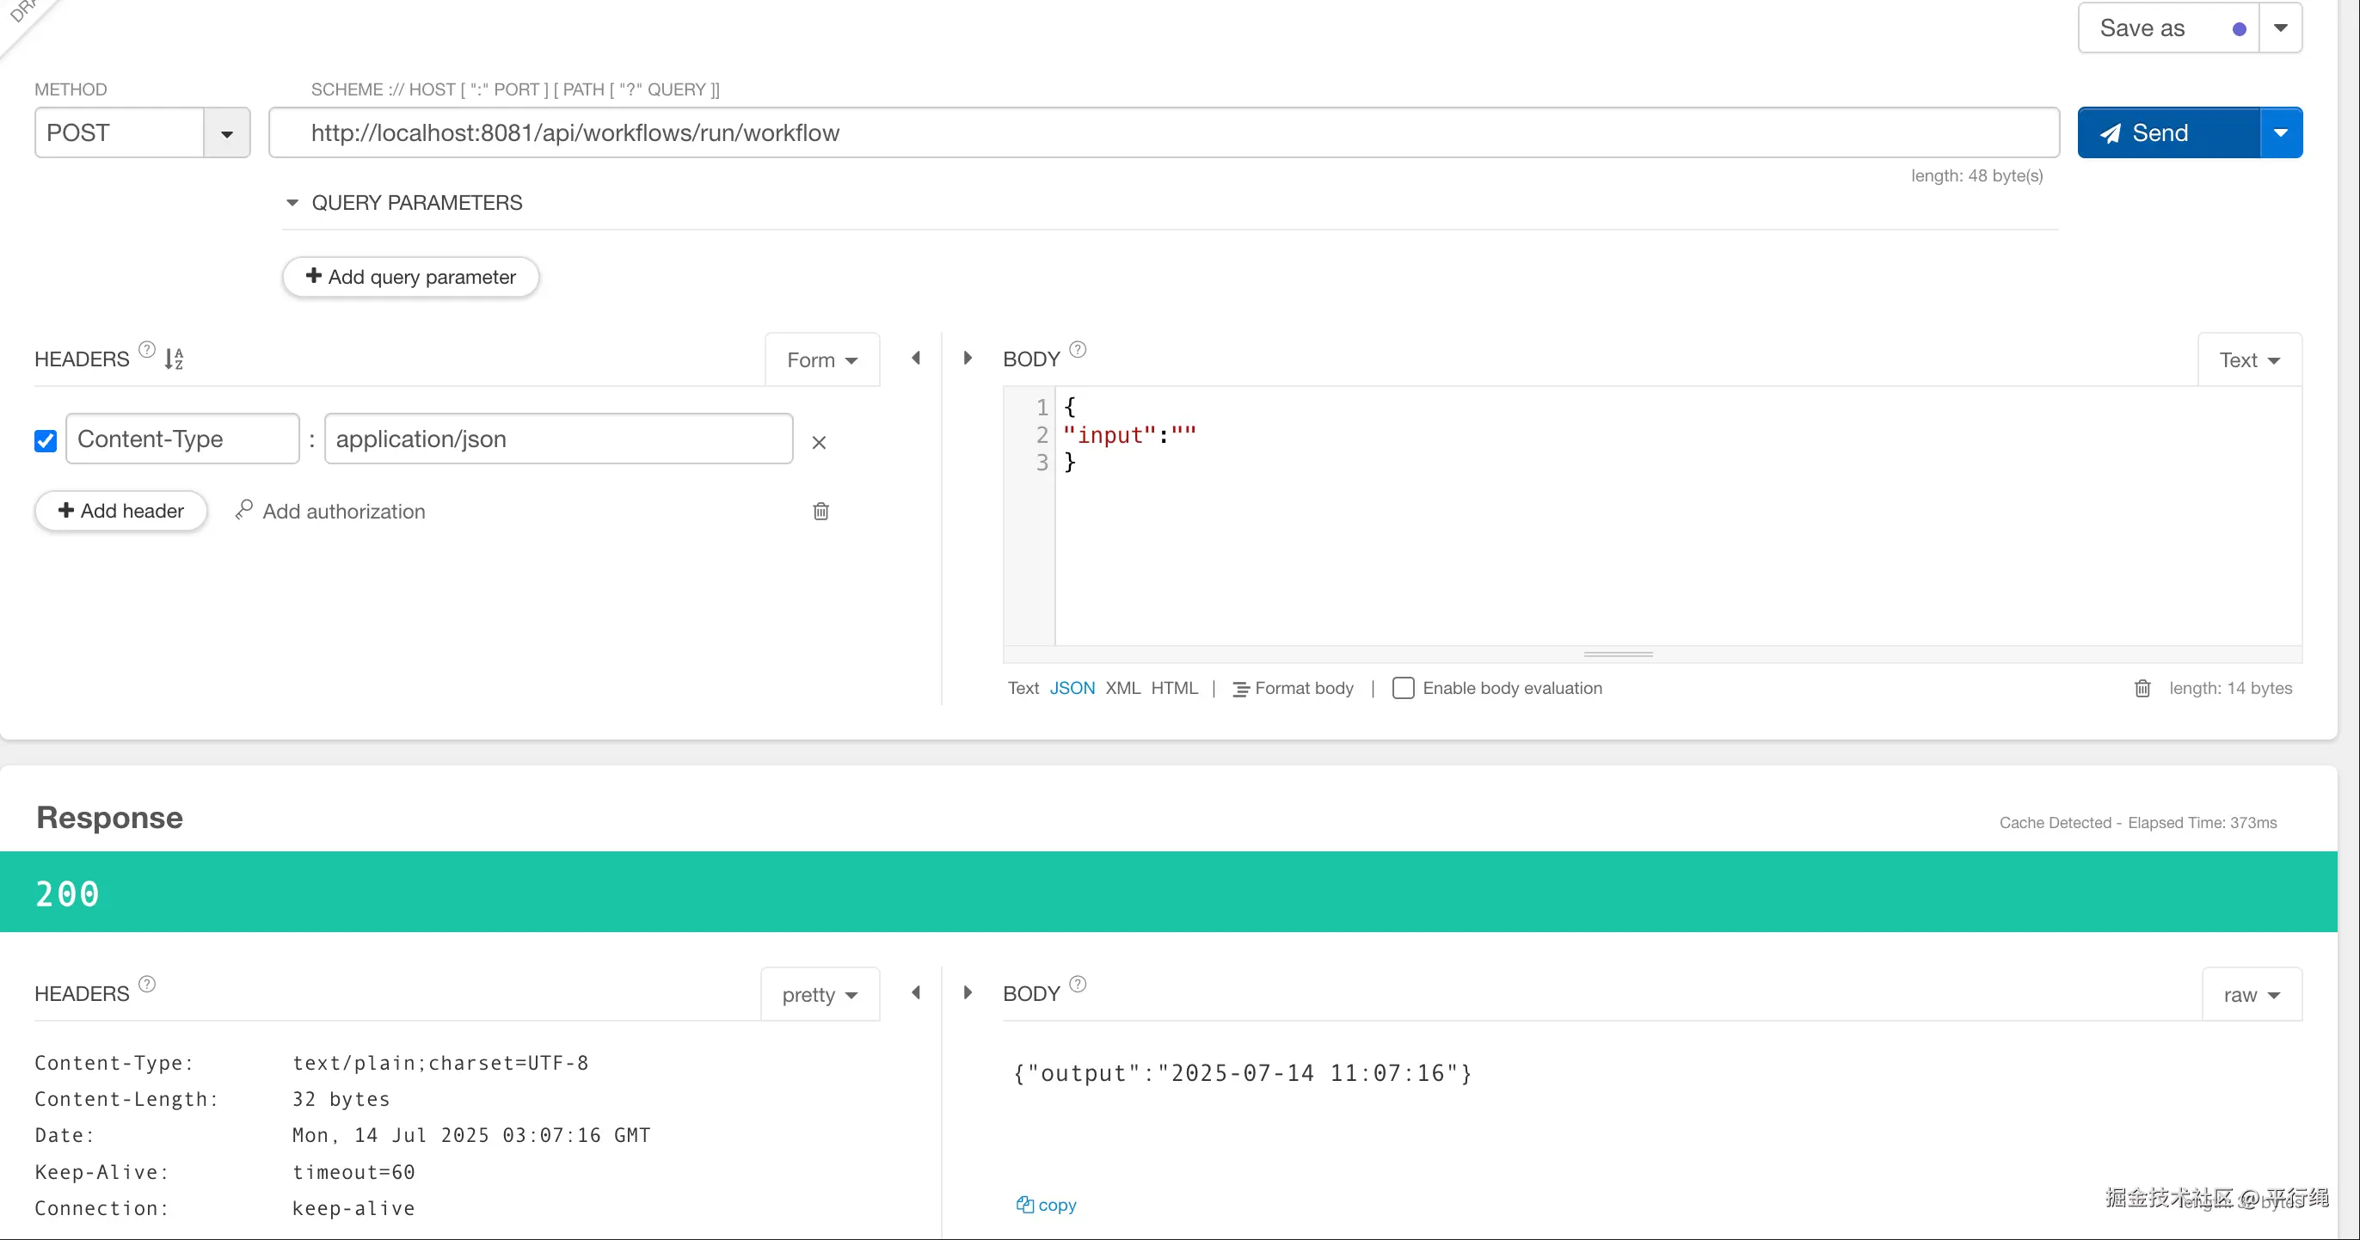Click trash icon to delete all headers

click(820, 511)
